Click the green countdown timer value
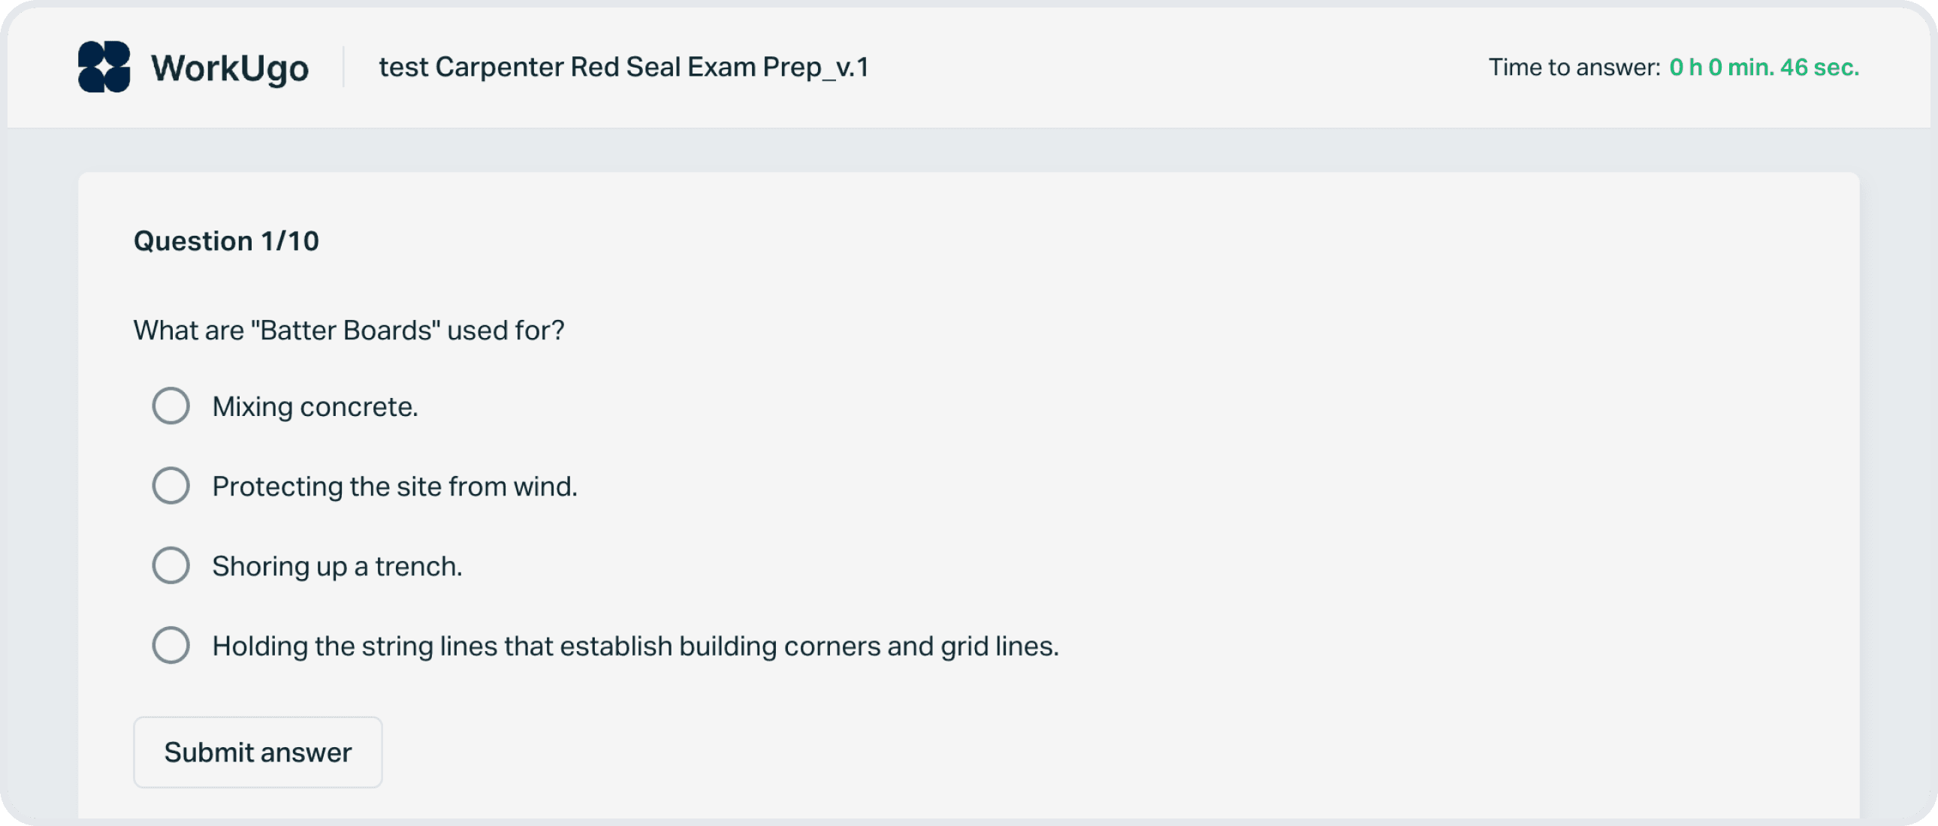Viewport: 1938px width, 826px height. (1764, 67)
